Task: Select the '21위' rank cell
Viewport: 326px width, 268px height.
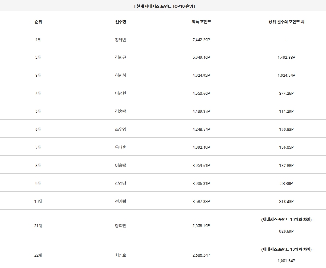Action: pos(38,225)
